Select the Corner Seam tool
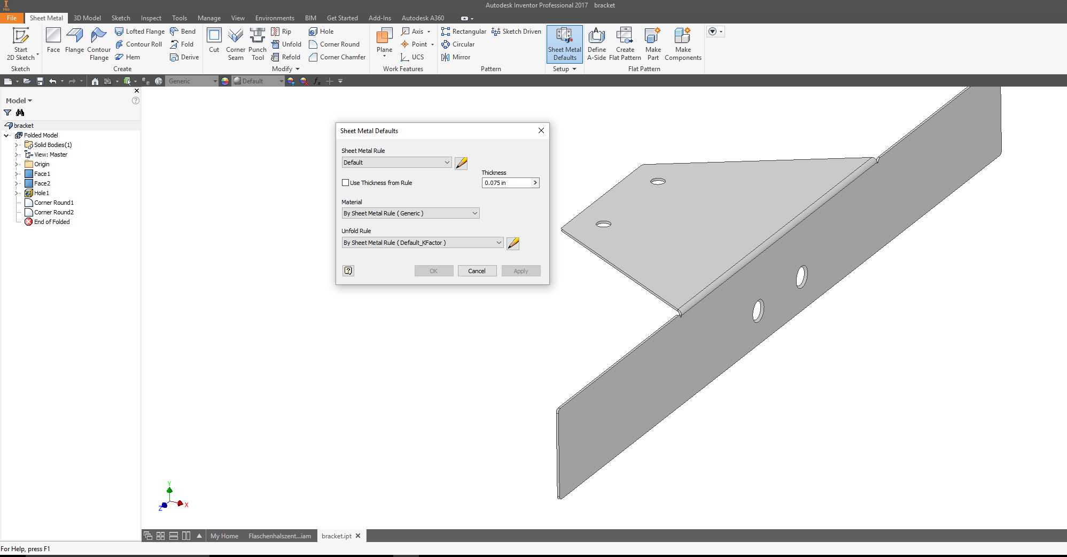 pyautogui.click(x=236, y=44)
